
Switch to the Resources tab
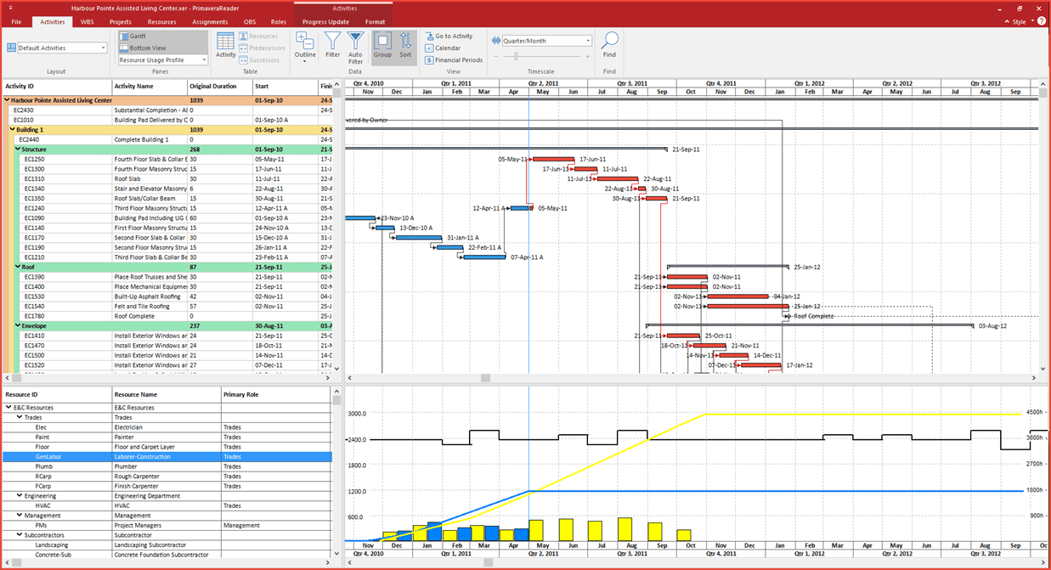point(161,21)
